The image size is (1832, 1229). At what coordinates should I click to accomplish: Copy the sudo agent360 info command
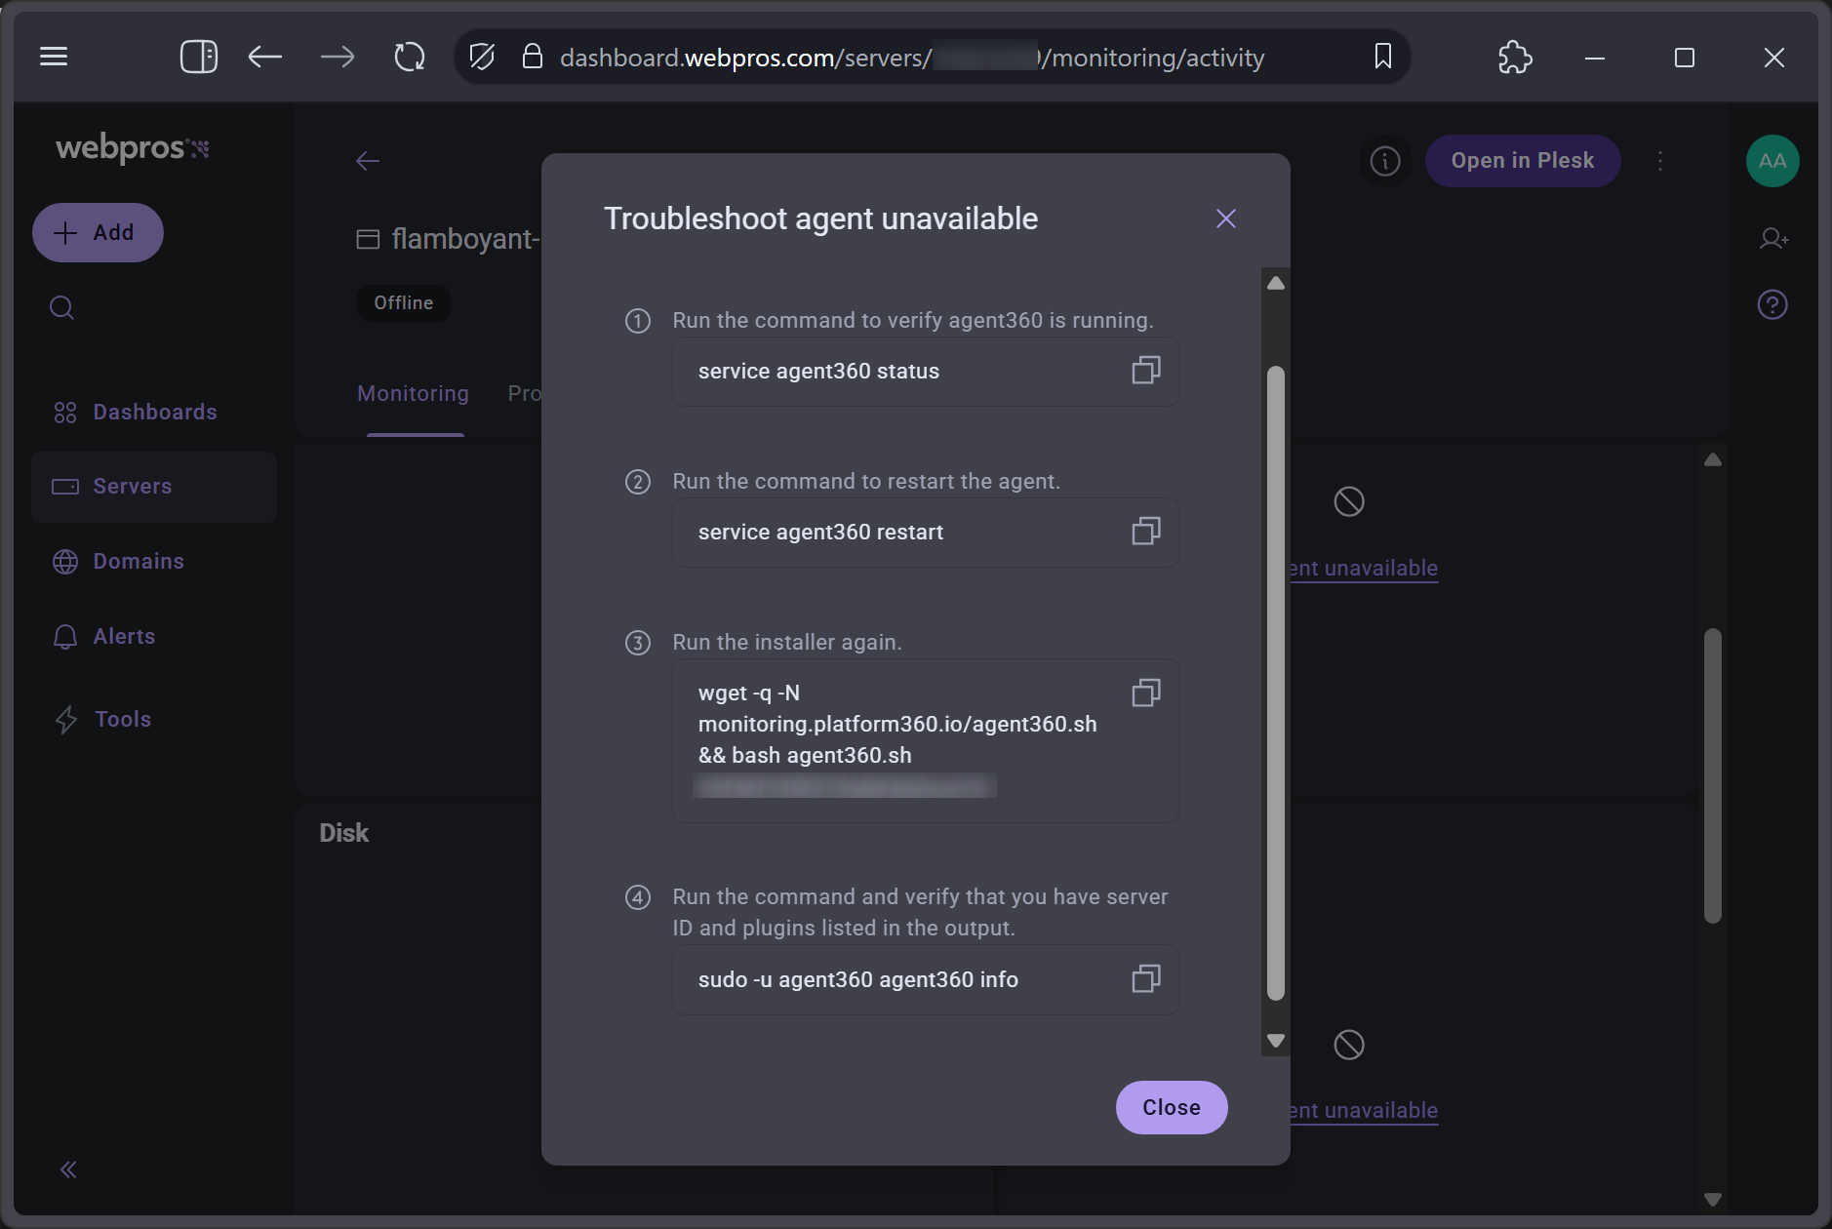point(1146,978)
